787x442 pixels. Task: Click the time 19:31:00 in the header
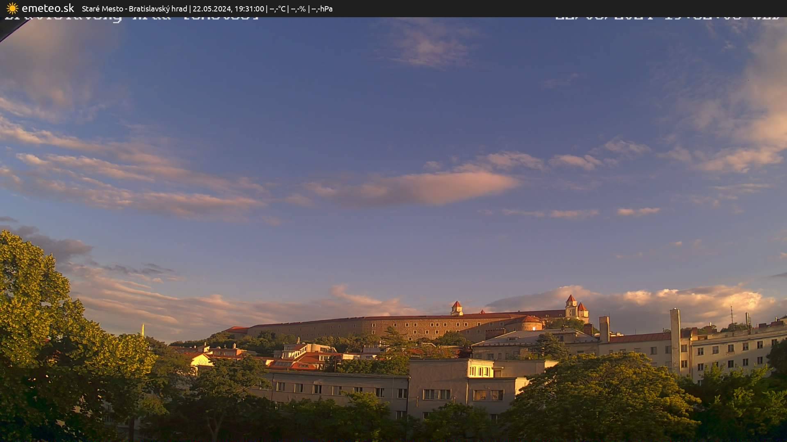250,8
